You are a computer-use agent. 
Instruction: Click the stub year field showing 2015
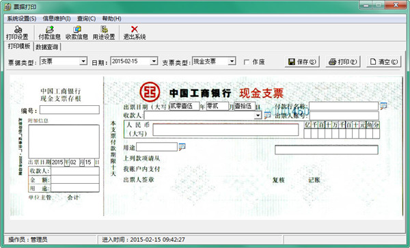[57, 163]
